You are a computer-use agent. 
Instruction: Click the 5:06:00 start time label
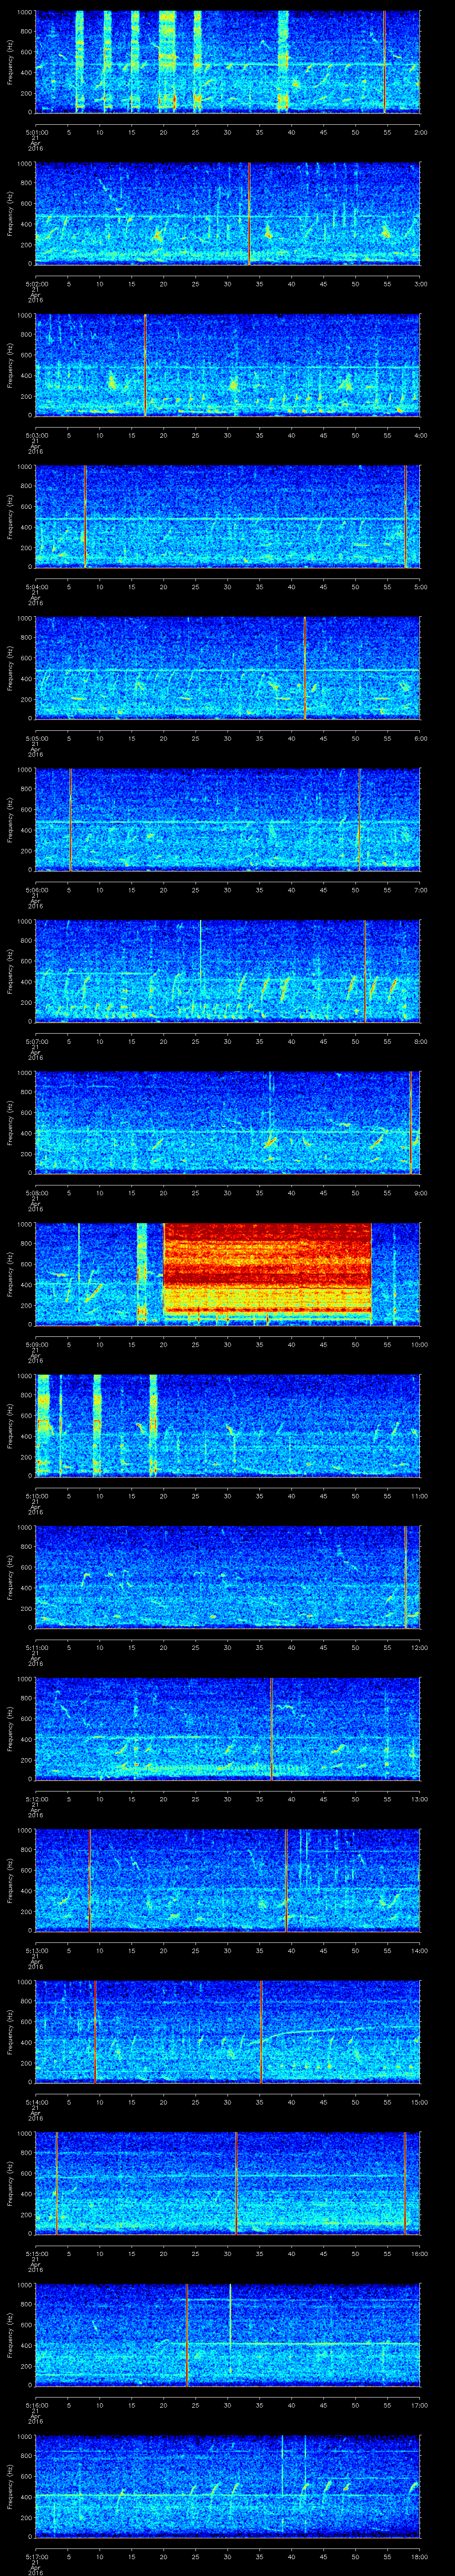[36, 890]
